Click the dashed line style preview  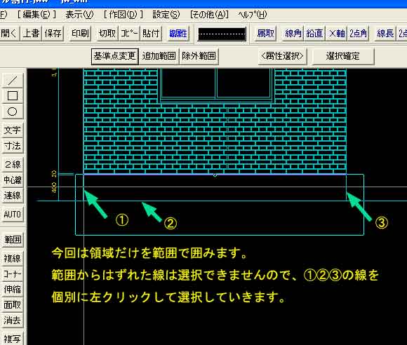click(222, 34)
